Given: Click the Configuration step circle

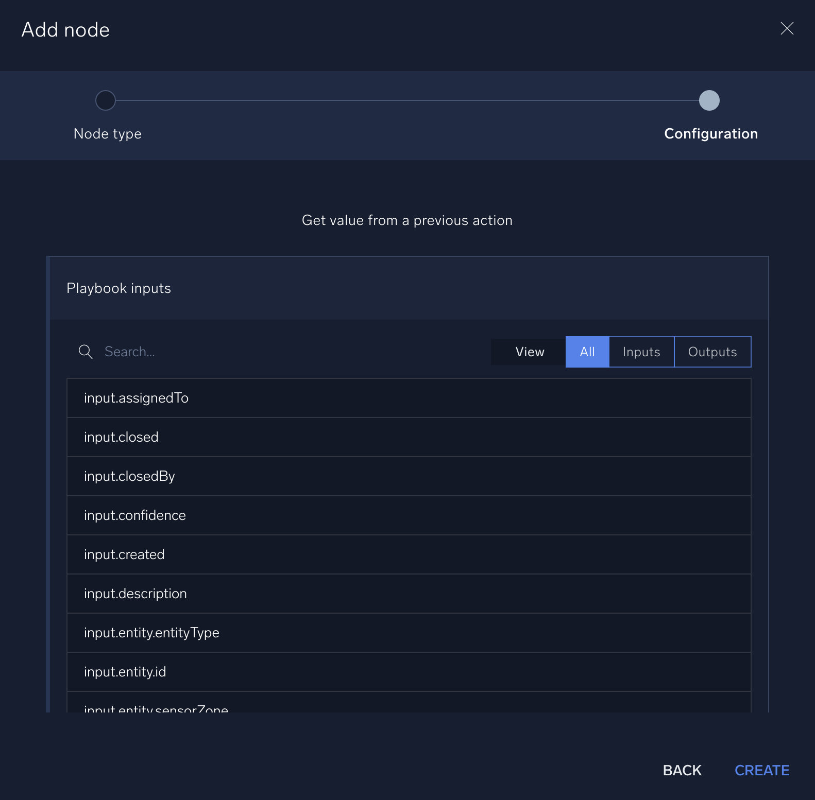Looking at the screenshot, I should point(709,100).
